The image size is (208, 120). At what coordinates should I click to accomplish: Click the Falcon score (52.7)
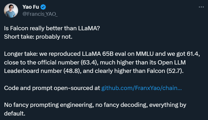tap(175, 71)
